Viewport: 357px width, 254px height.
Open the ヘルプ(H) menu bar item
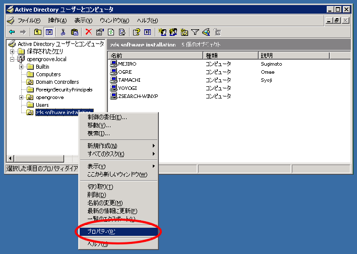click(147, 21)
